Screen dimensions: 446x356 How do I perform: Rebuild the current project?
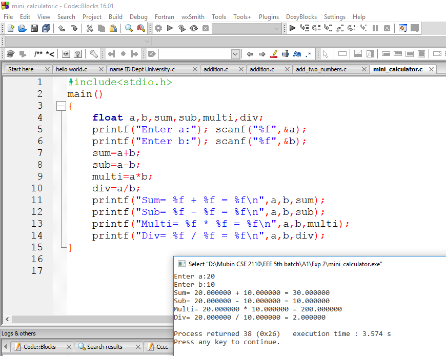coord(194,28)
